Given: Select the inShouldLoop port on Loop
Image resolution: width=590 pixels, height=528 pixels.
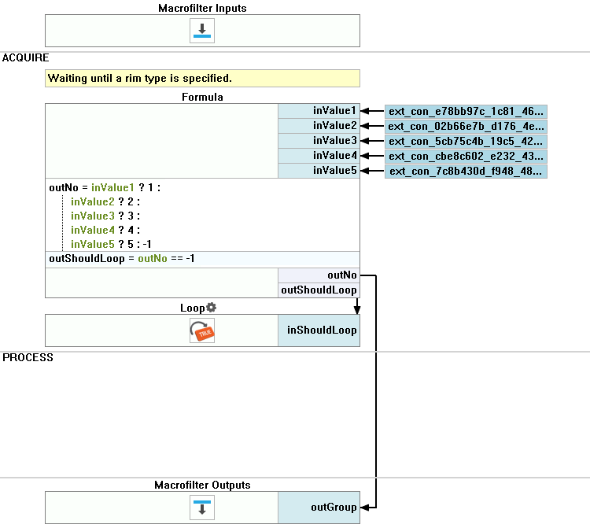Looking at the screenshot, I should tap(319, 330).
